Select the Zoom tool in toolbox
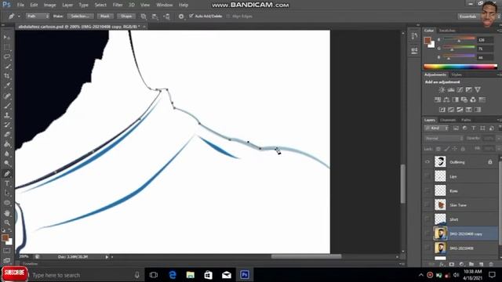The width and height of the screenshot is (502, 282). click(x=7, y=222)
